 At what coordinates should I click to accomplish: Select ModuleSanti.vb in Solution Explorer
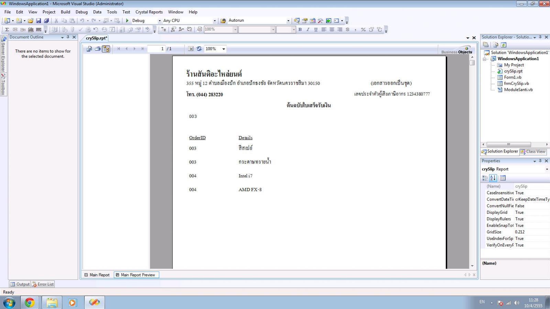(x=518, y=90)
